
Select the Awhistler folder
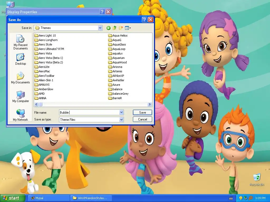[x=116, y=80]
